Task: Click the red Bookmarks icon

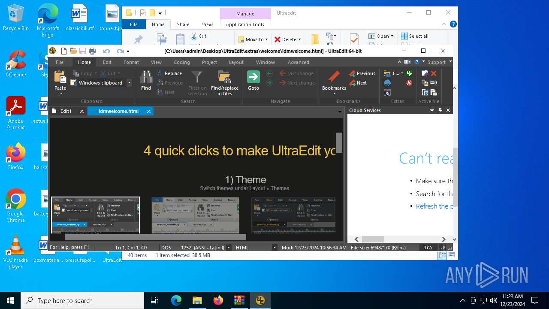Action: pyautogui.click(x=334, y=77)
